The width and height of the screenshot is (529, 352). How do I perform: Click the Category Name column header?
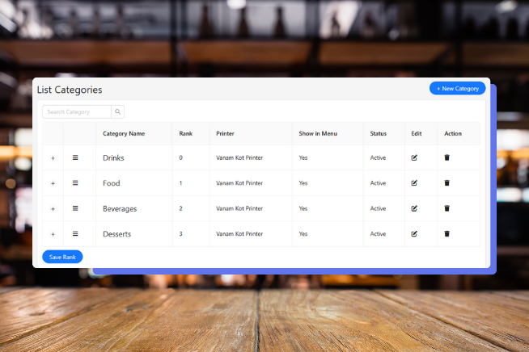[124, 133]
